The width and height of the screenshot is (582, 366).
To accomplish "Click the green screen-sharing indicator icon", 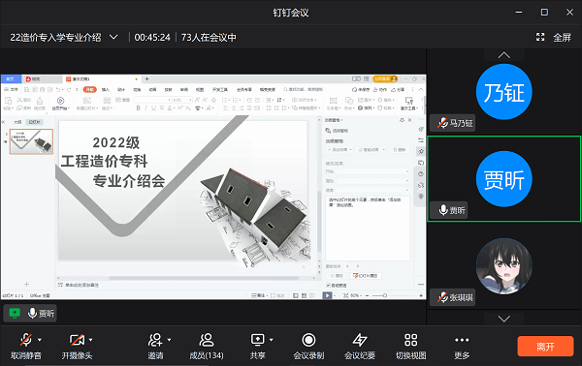I will tap(15, 314).
